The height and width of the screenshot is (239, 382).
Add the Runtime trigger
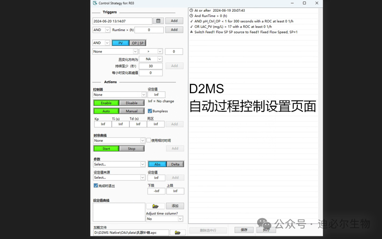(x=174, y=30)
